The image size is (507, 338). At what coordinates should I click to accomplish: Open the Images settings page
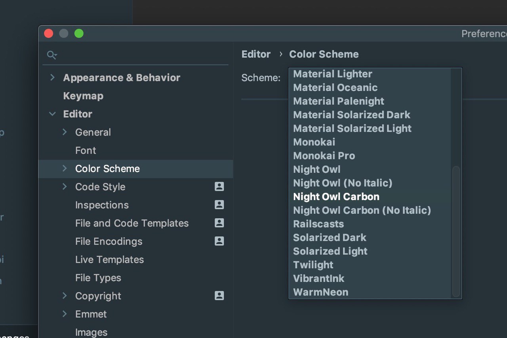click(91, 332)
